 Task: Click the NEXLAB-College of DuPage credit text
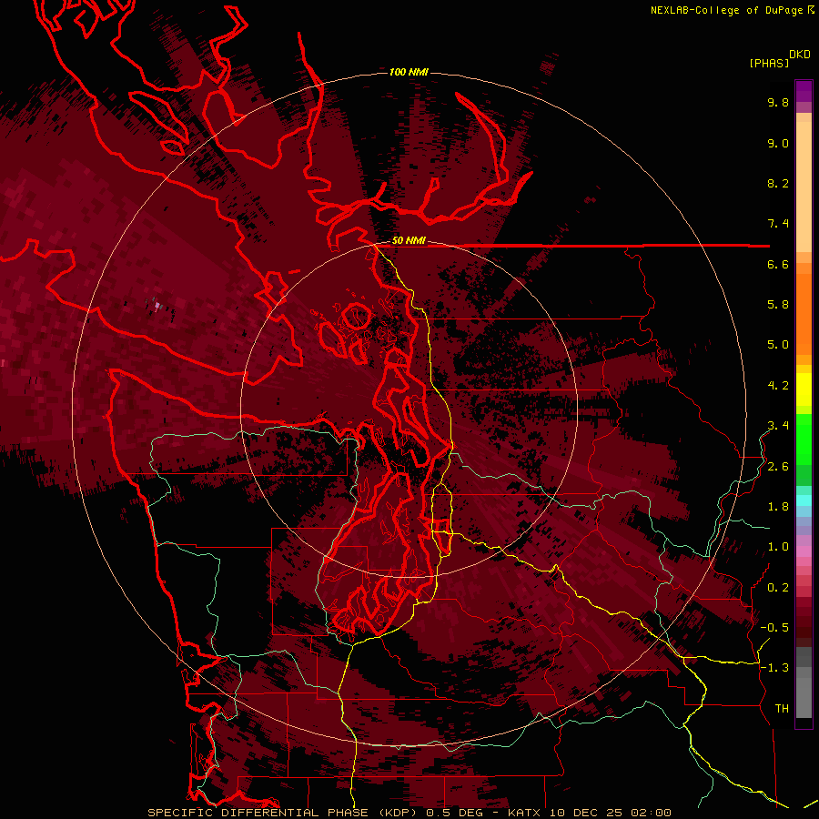click(x=728, y=10)
